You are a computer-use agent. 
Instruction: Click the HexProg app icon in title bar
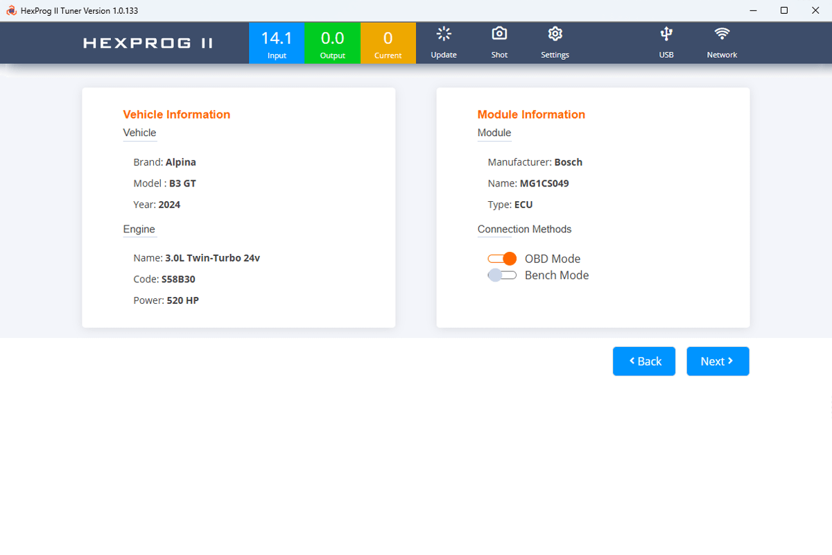pyautogui.click(x=11, y=10)
